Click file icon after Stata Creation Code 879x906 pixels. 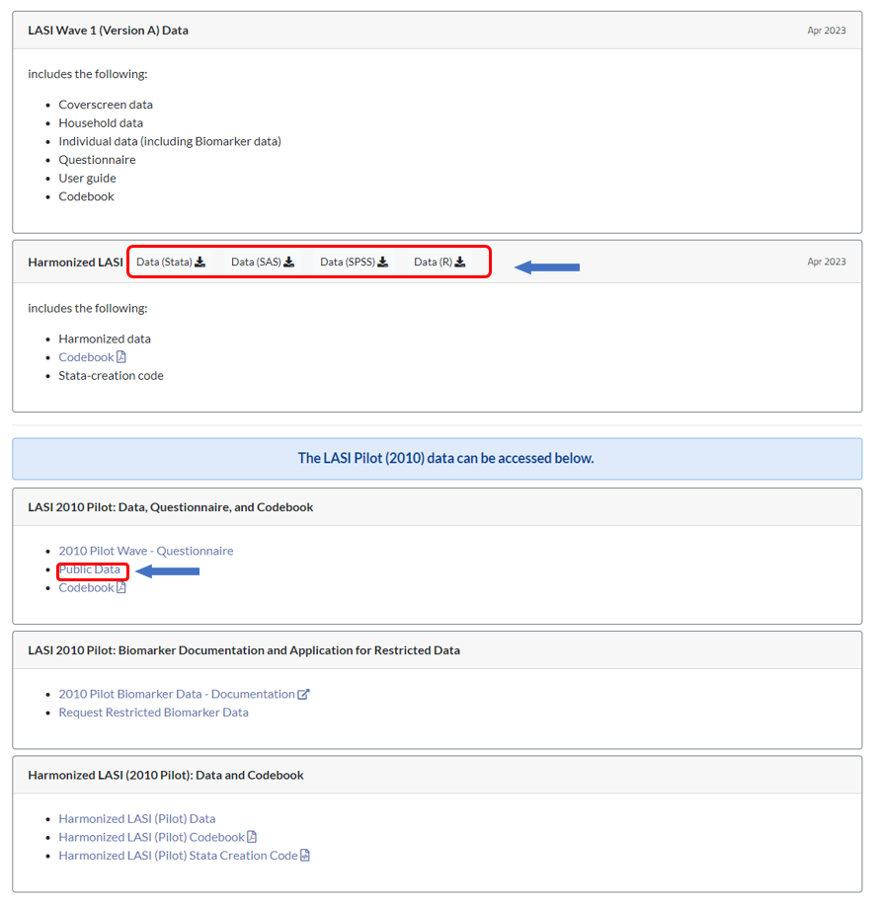(305, 855)
